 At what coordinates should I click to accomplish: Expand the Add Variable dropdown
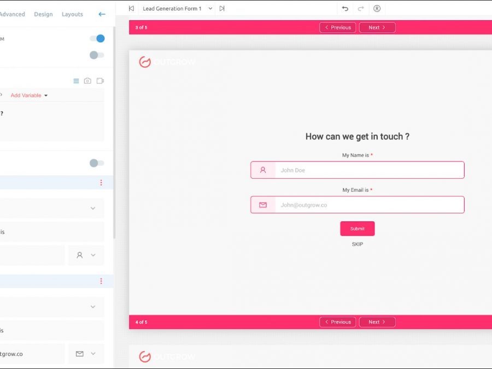click(29, 95)
